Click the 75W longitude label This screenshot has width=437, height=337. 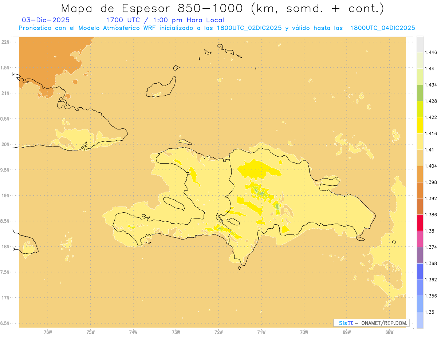coord(90,332)
